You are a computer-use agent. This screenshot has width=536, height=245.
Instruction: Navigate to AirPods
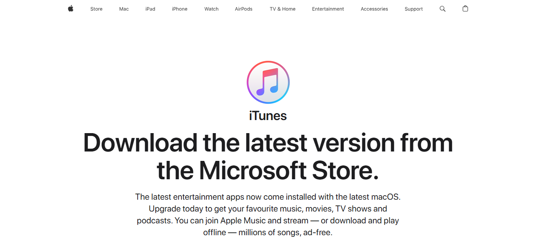coord(243,9)
